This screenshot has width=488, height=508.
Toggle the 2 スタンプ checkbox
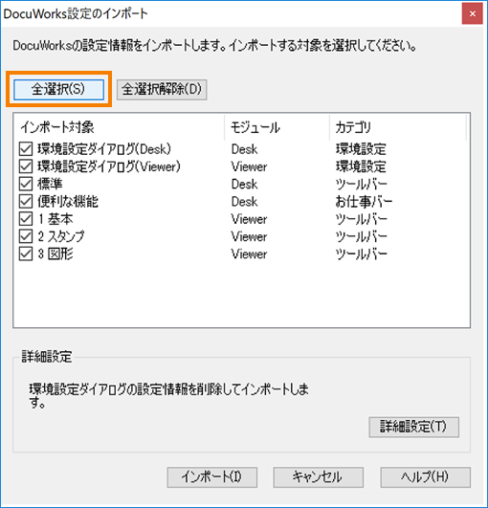click(x=26, y=237)
